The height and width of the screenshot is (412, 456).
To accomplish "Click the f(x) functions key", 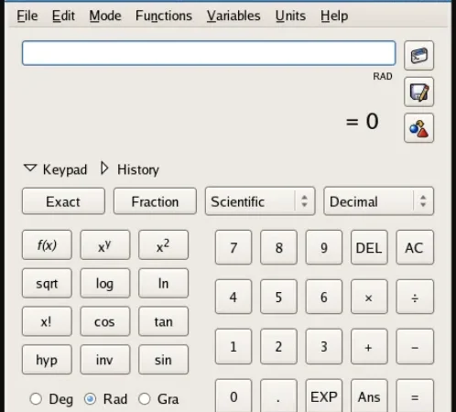I will (47, 245).
